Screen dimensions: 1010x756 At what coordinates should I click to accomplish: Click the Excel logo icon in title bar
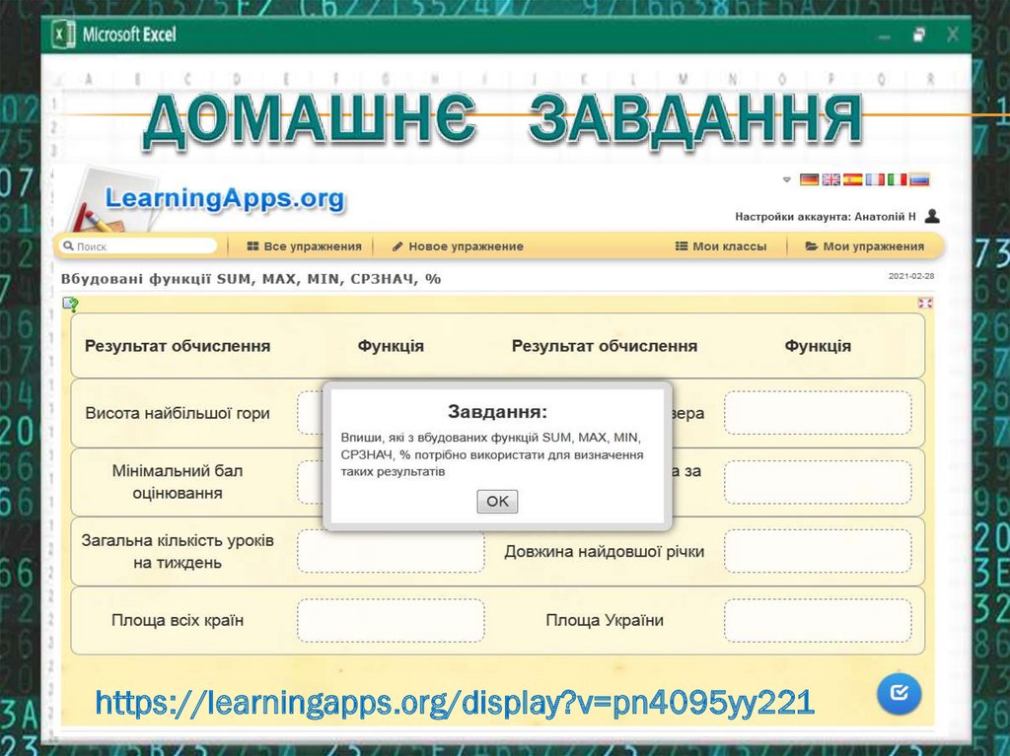tap(63, 34)
